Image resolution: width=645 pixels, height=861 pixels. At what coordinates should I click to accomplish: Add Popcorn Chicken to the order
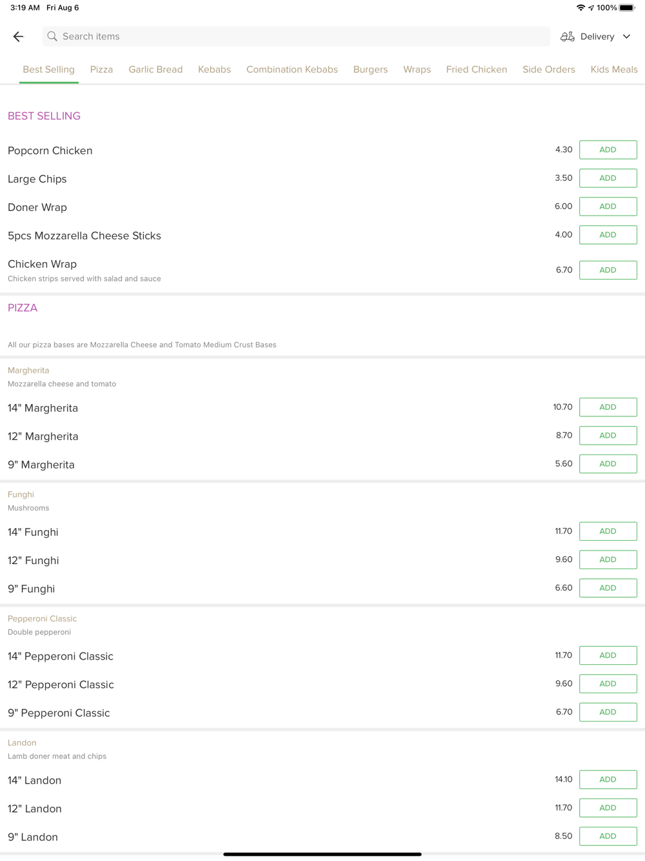(608, 150)
